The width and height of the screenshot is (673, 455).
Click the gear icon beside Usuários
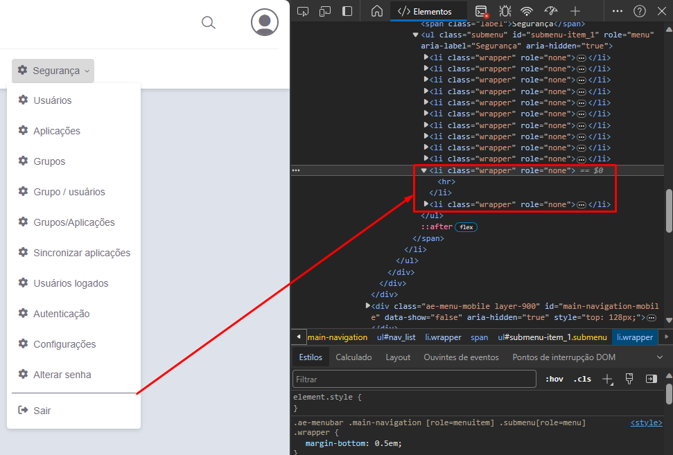23,100
